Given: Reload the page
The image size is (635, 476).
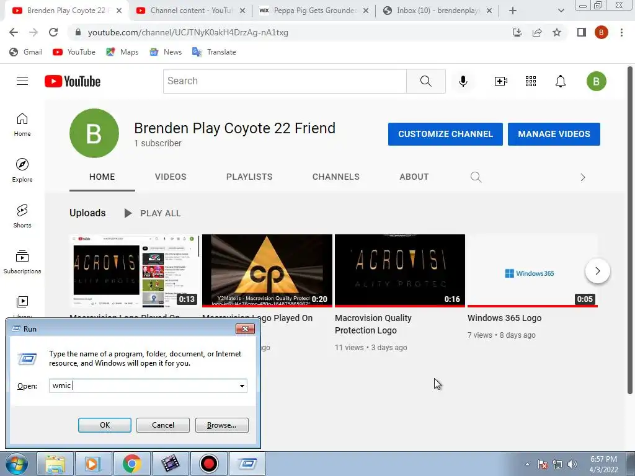Looking at the screenshot, I should pyautogui.click(x=53, y=32).
